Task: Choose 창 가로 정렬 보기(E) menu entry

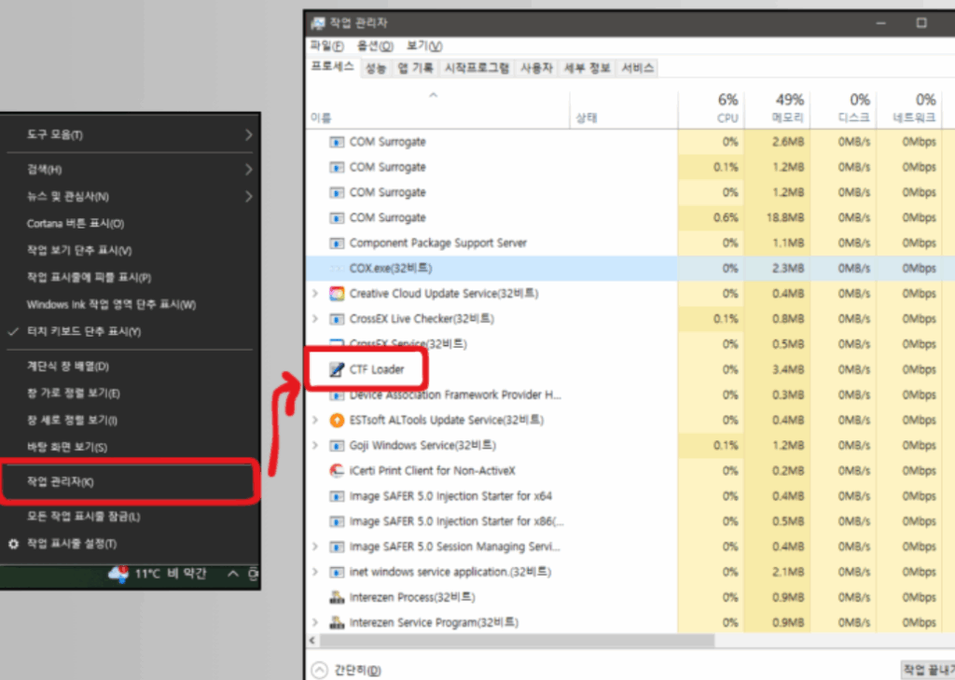Action: point(129,393)
